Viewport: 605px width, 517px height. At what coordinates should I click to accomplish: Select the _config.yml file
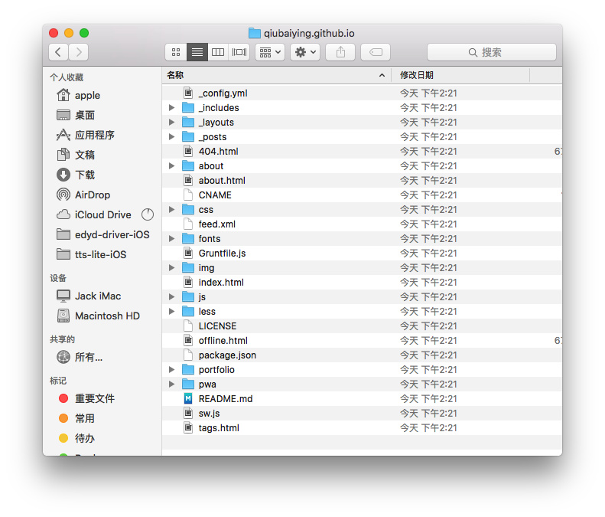point(362,93)
